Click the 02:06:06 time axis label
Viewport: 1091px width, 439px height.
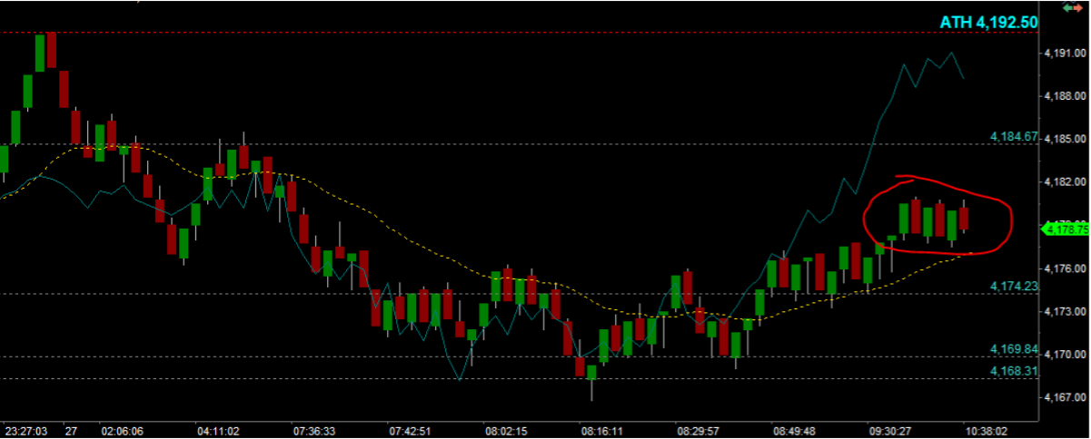[x=124, y=431]
